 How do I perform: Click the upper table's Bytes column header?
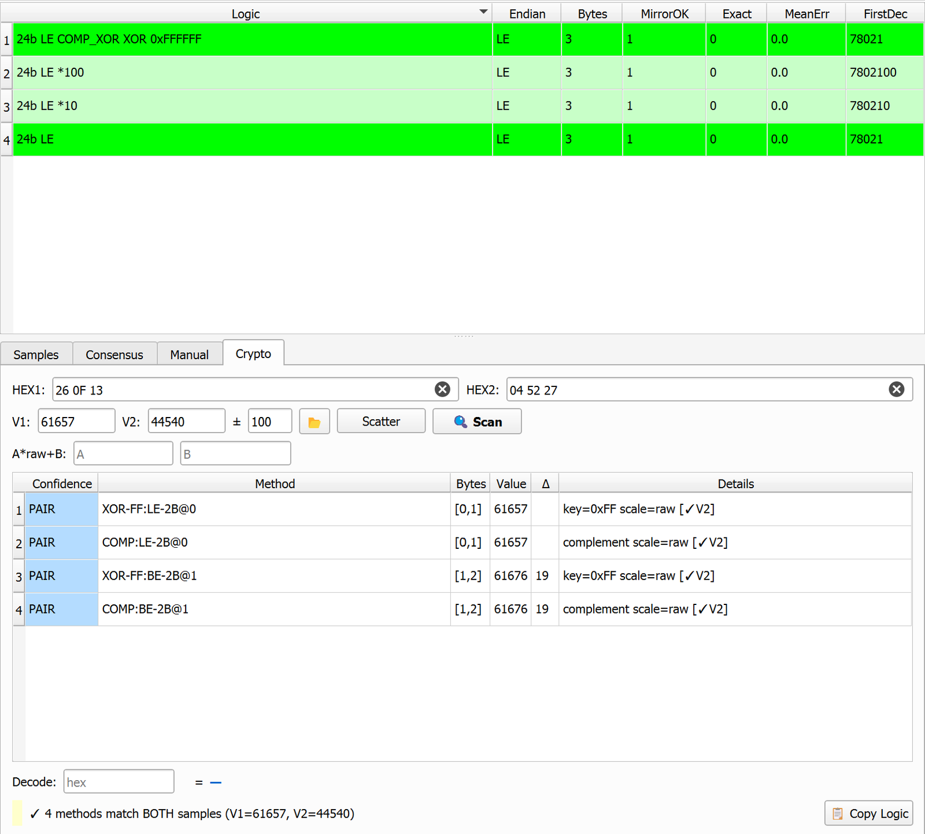pyautogui.click(x=592, y=14)
